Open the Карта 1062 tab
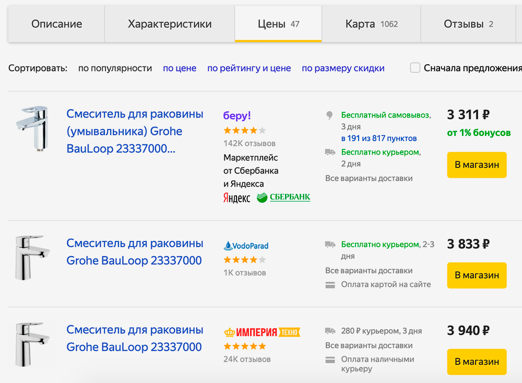 [371, 24]
